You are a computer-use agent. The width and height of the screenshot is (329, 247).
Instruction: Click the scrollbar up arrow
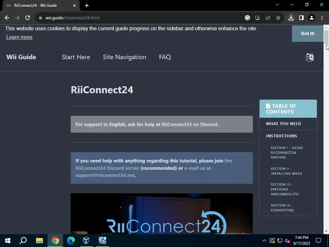coord(326,27)
